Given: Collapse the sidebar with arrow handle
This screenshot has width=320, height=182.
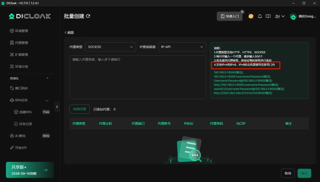Looking at the screenshot, I should (x=57, y=107).
